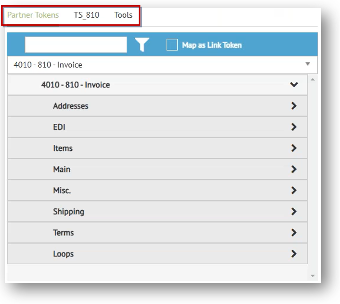The width and height of the screenshot is (340, 304).
Task: Expand the Misc. section chevron
Action: point(294,190)
